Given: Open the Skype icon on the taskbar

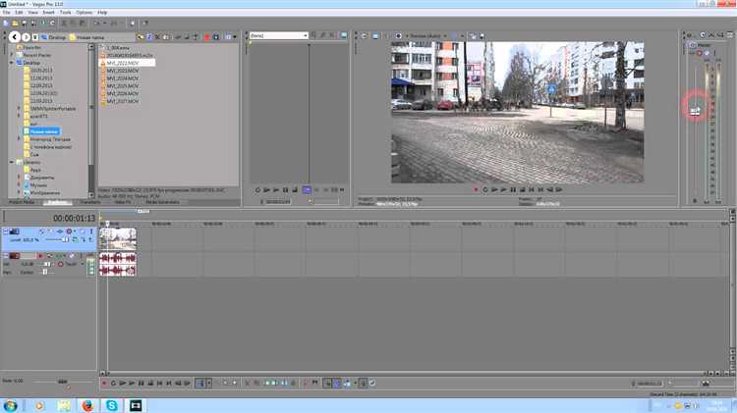Looking at the screenshot, I should (x=111, y=405).
